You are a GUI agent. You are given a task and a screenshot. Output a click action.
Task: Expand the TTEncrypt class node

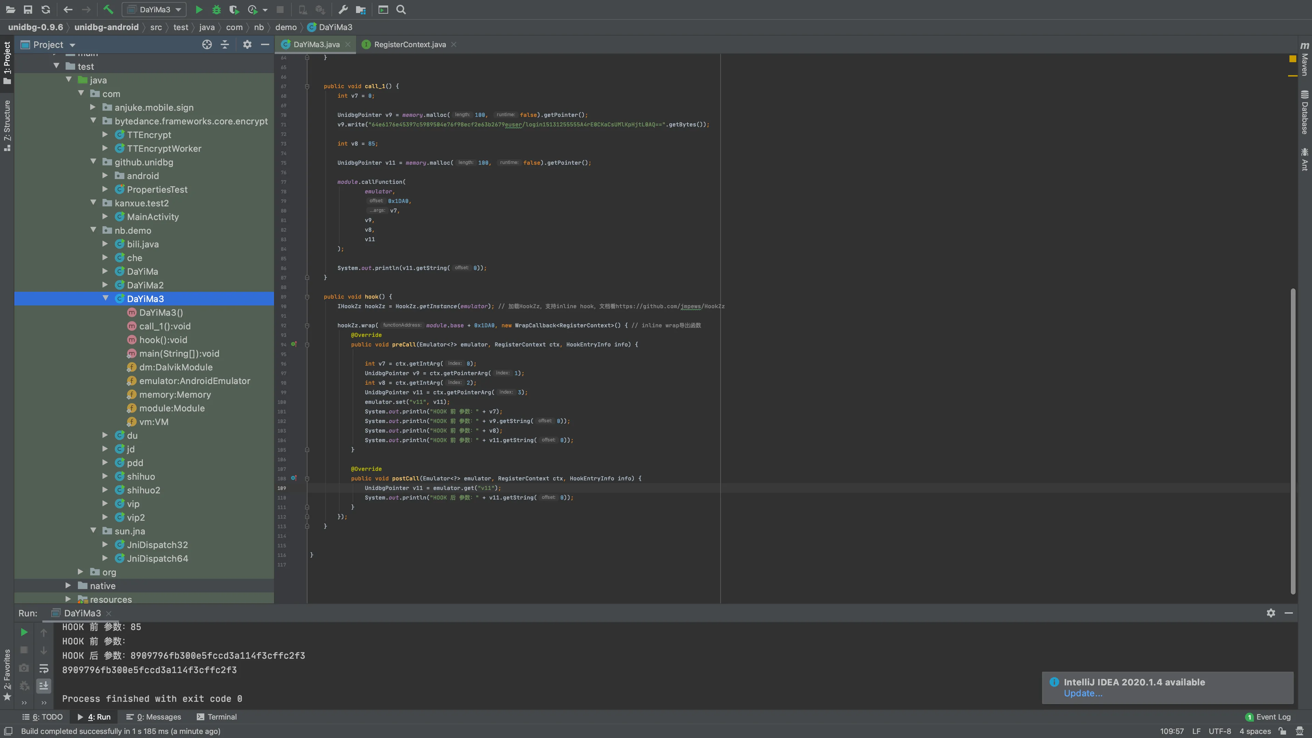coord(106,135)
